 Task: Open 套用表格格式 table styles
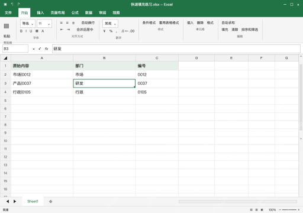(169, 23)
